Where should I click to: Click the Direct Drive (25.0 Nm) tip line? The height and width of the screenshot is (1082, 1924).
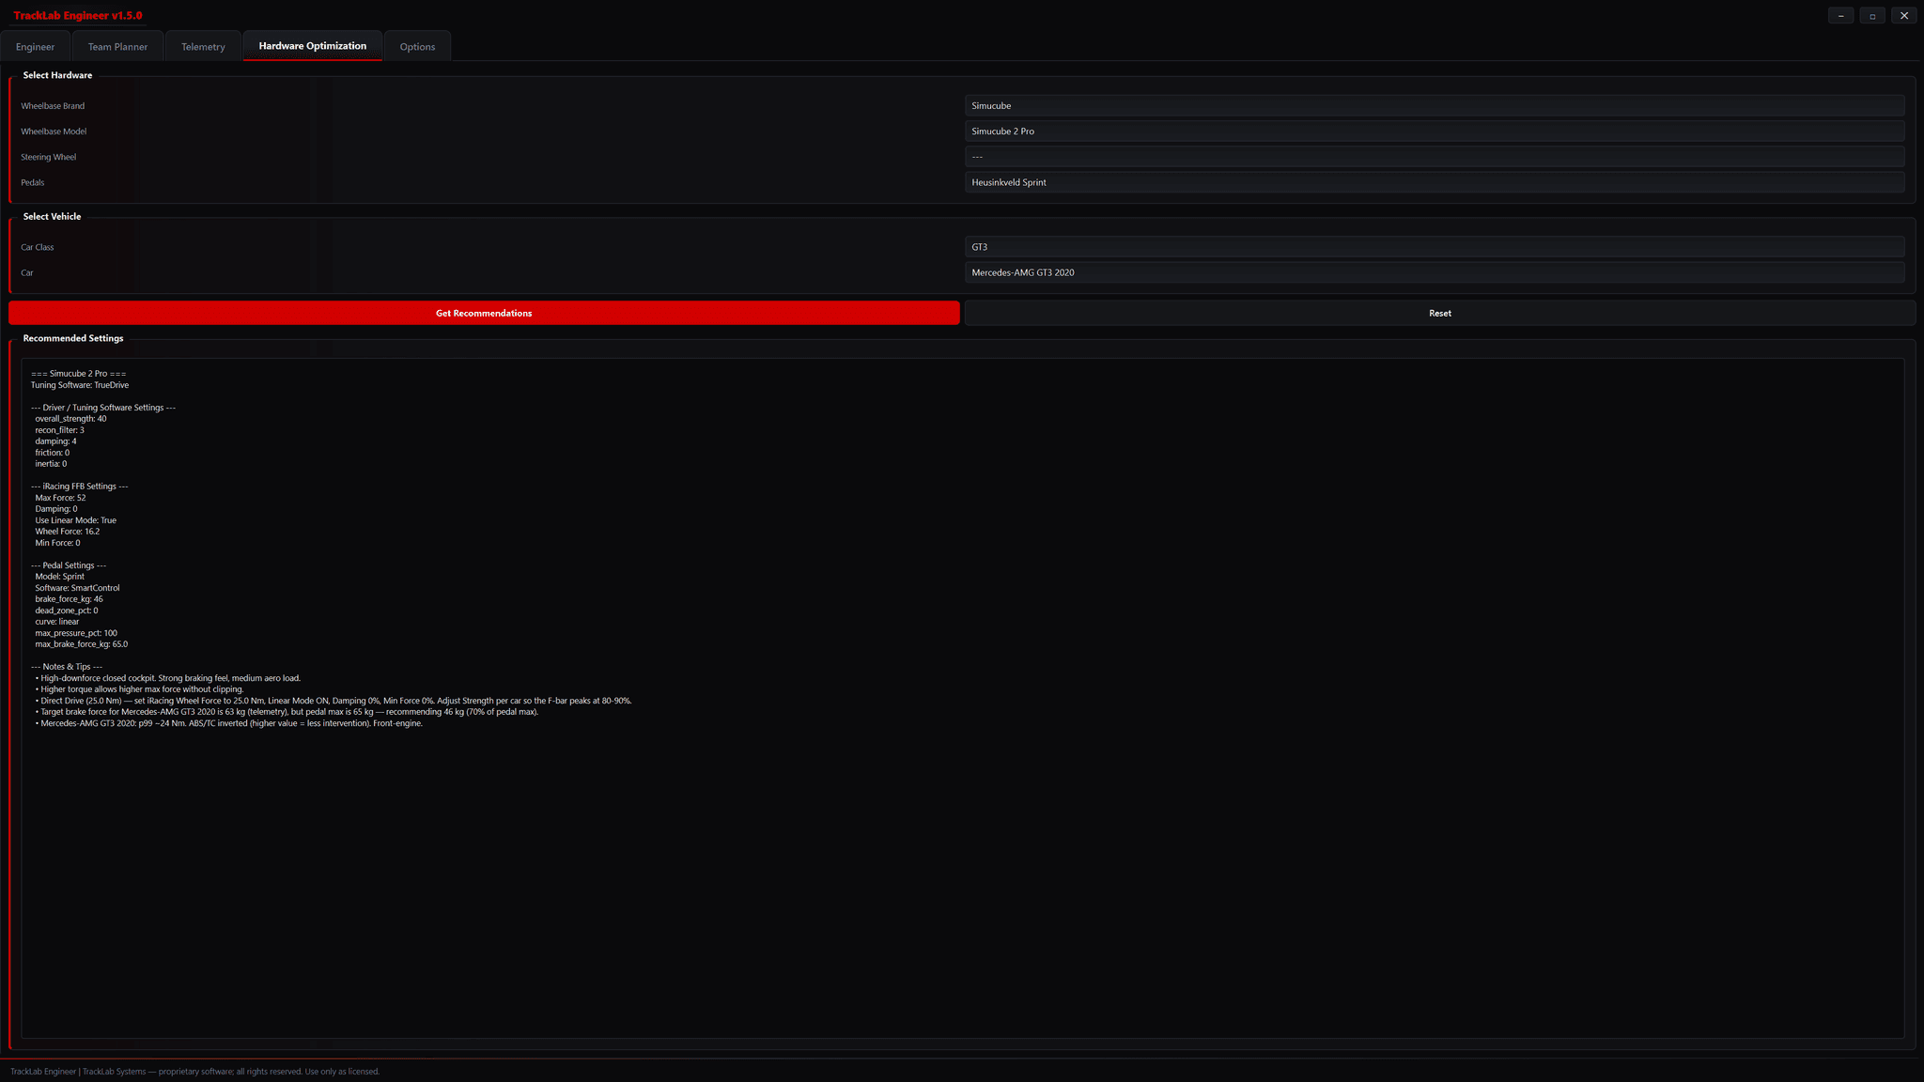tap(334, 701)
